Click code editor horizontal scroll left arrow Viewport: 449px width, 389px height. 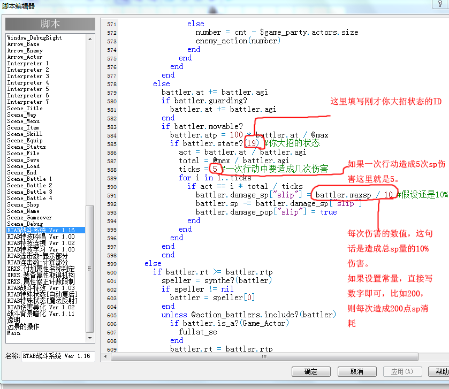pyautogui.click(x=105, y=356)
